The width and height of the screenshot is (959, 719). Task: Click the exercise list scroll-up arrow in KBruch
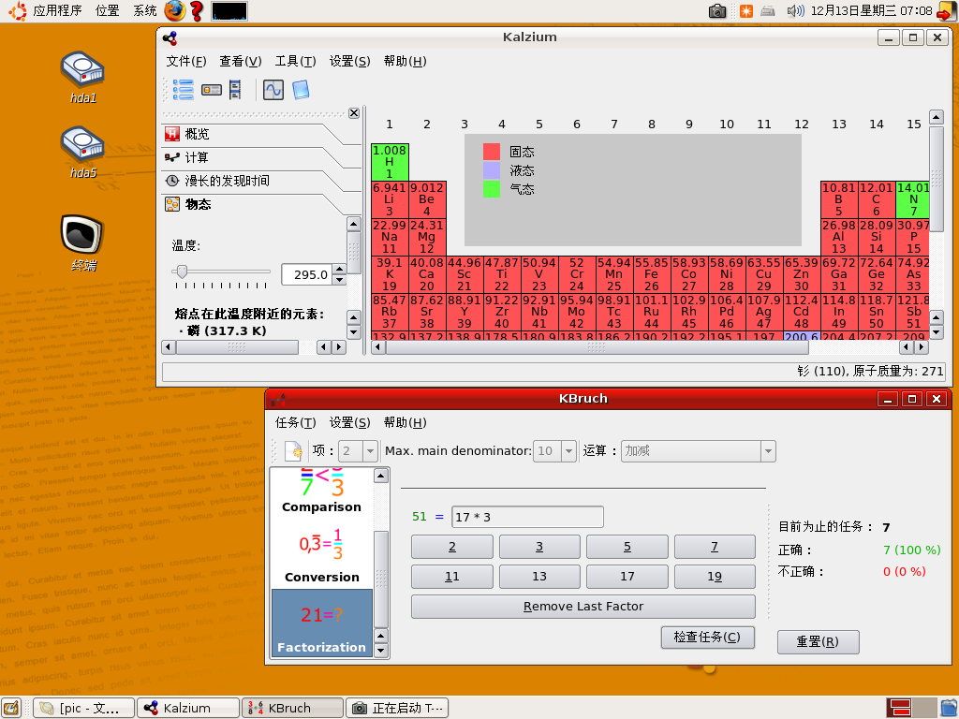pyautogui.click(x=381, y=476)
